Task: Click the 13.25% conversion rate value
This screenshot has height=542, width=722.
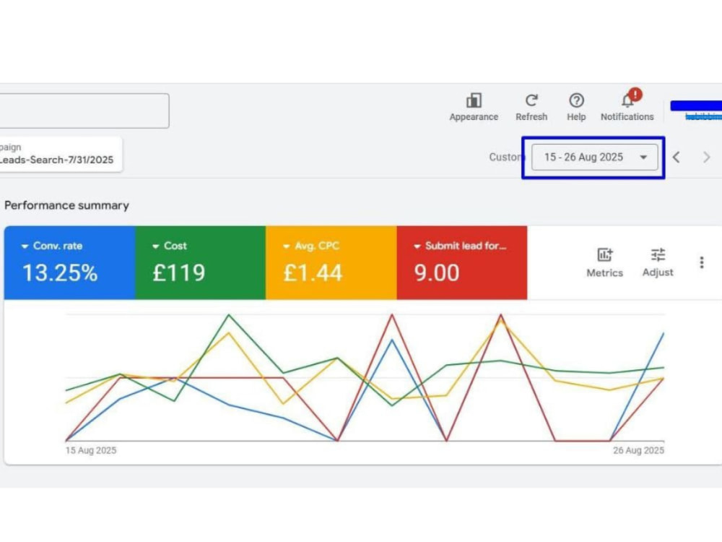Action: pos(60,272)
